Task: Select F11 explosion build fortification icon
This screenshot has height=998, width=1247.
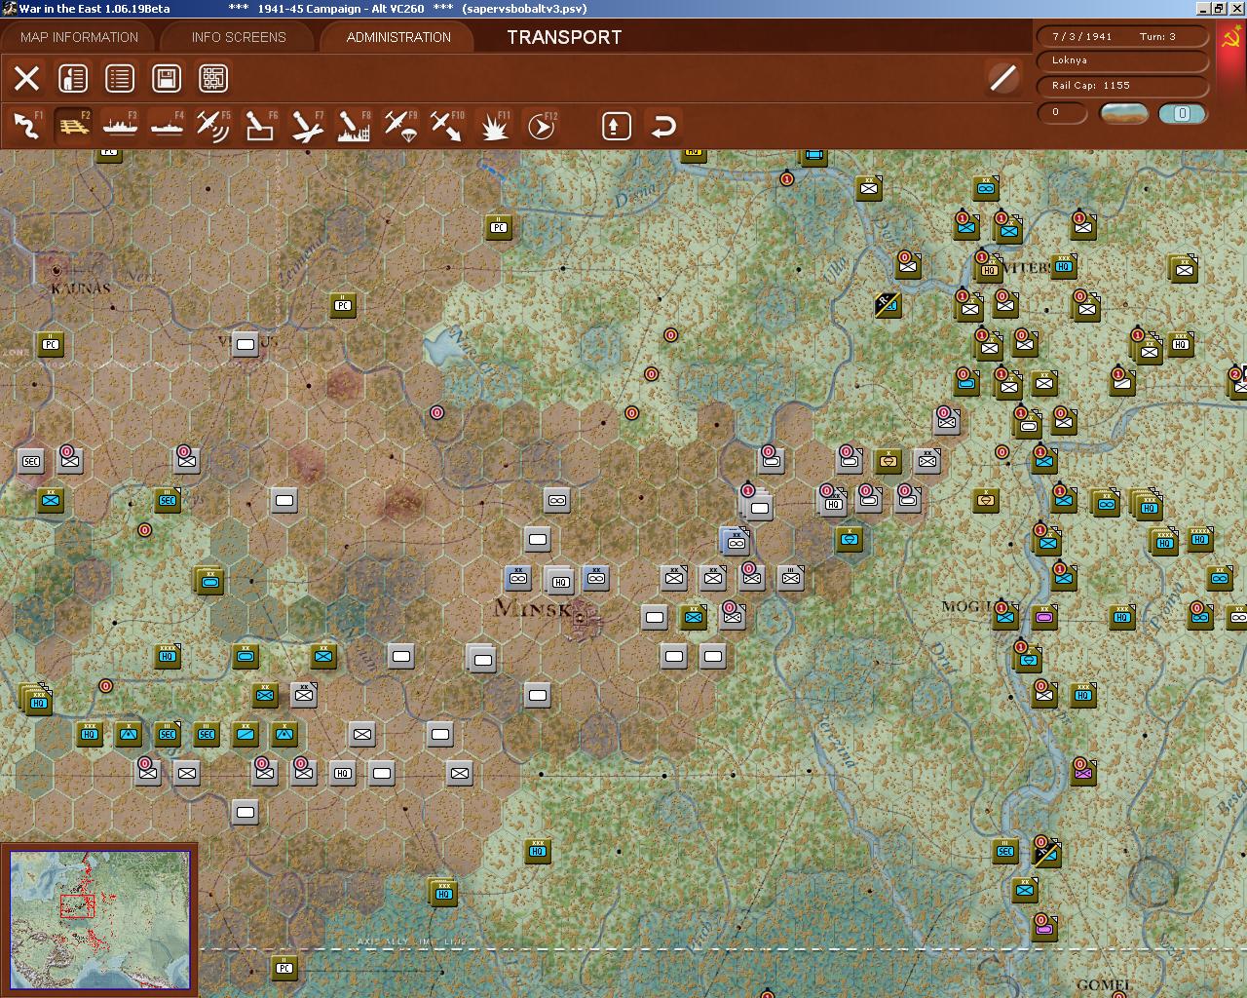Action: (x=494, y=126)
